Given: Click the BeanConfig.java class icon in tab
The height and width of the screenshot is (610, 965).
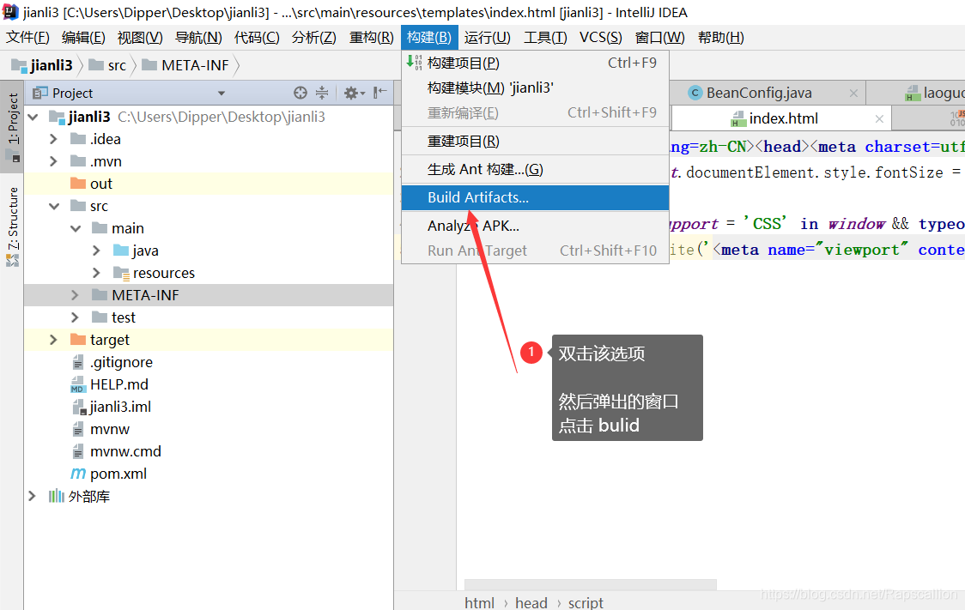Looking at the screenshot, I should (695, 93).
